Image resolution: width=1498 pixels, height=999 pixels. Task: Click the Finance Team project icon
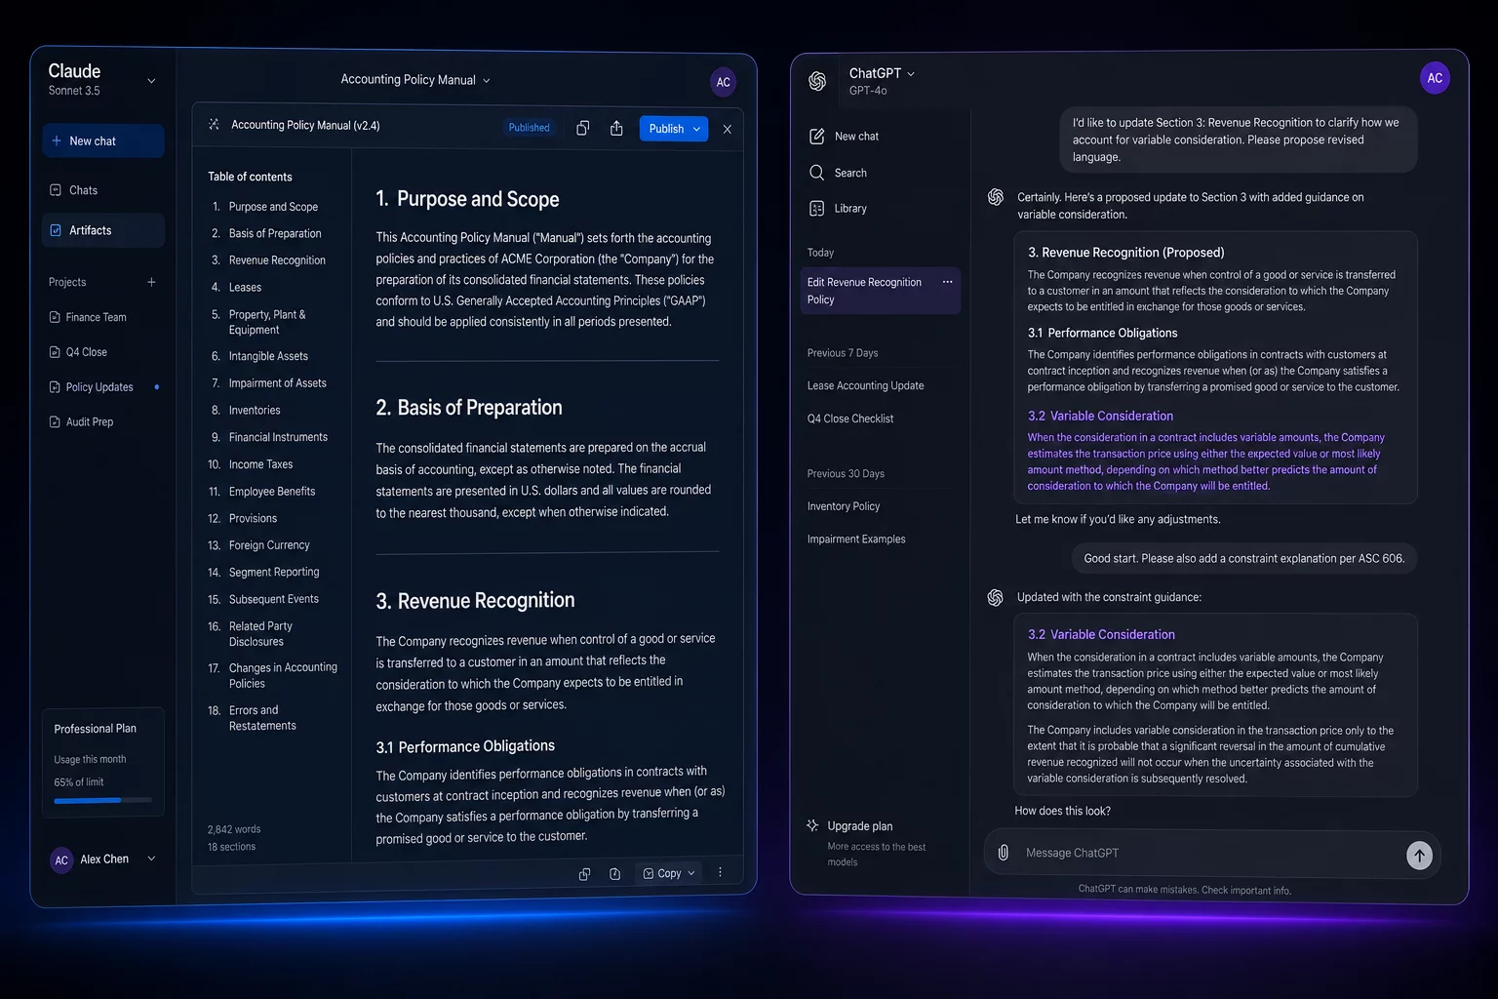[55, 317]
